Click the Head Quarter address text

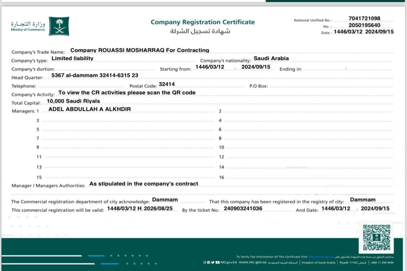(95, 75)
